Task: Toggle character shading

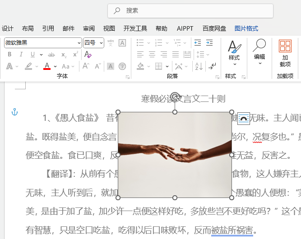Action: [111, 66]
